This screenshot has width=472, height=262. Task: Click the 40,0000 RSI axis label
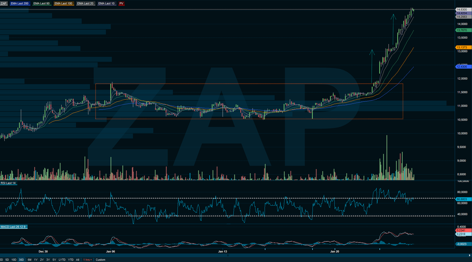coord(462,214)
